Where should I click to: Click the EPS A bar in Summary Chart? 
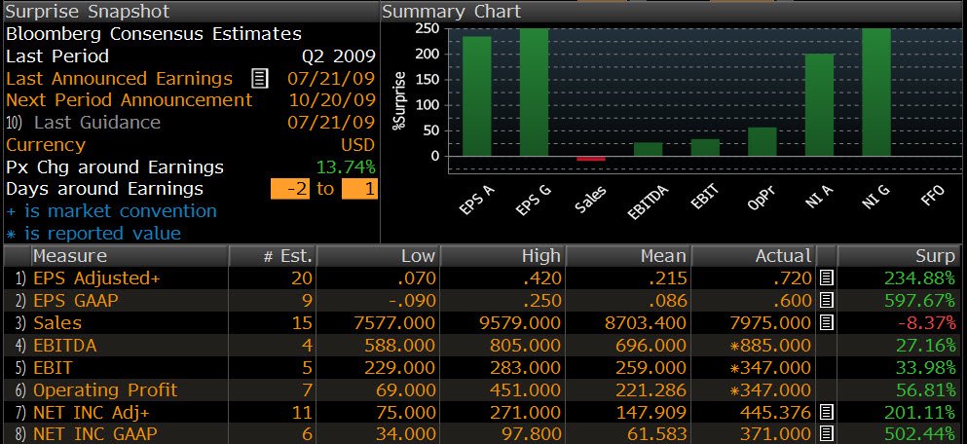pos(477,96)
